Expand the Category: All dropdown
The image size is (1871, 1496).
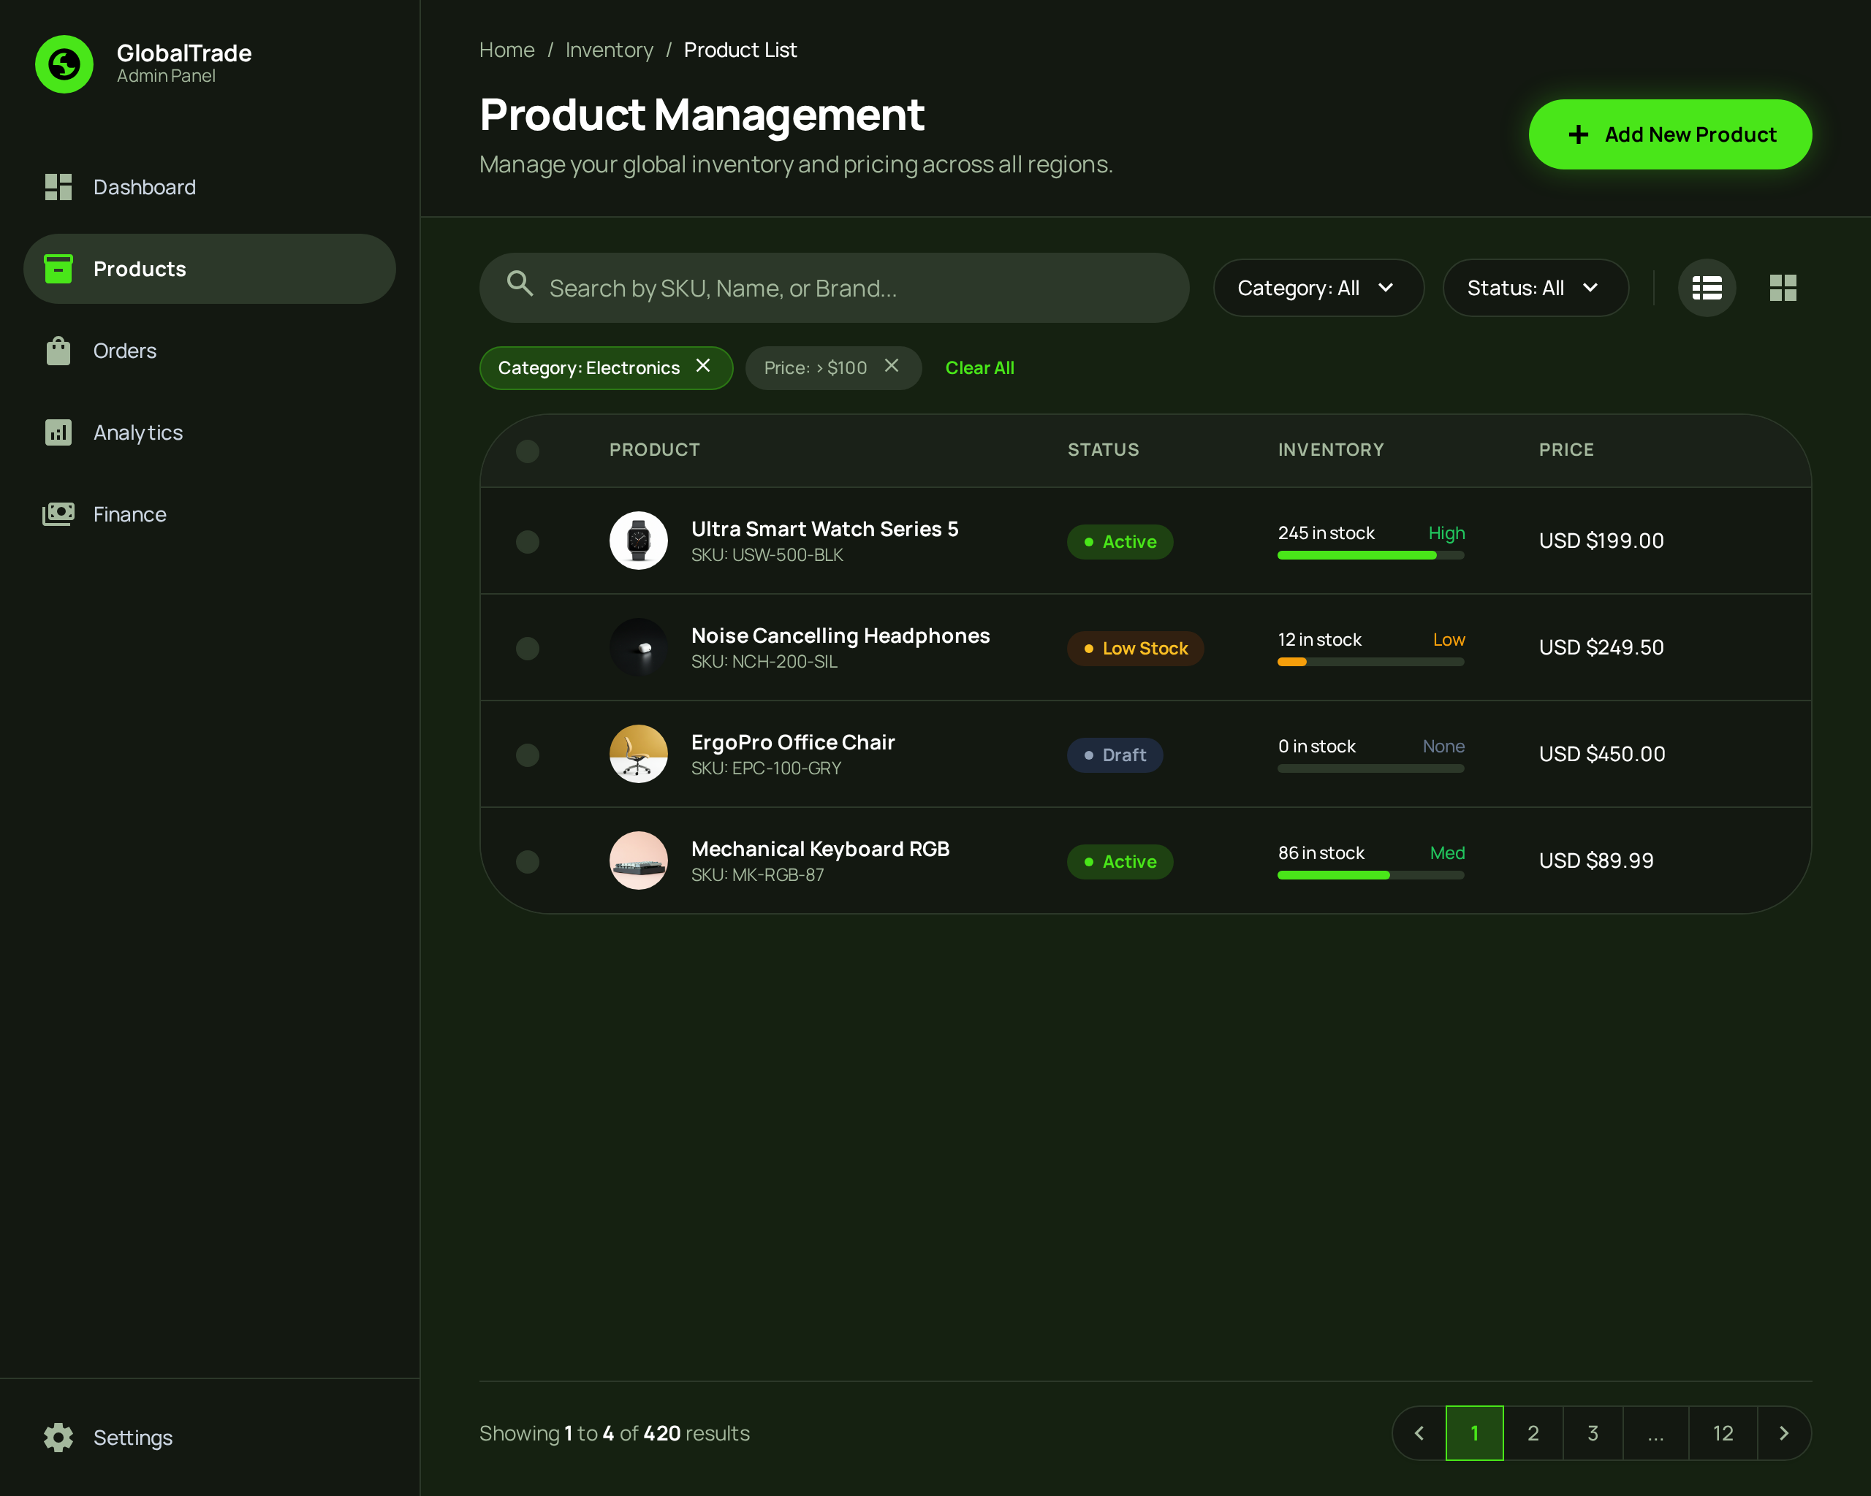coord(1317,288)
